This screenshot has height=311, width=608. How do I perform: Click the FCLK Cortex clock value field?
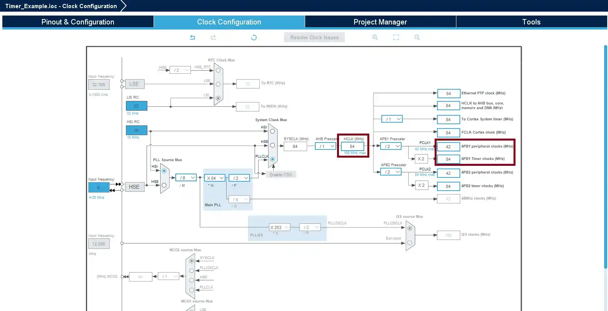pyautogui.click(x=448, y=133)
